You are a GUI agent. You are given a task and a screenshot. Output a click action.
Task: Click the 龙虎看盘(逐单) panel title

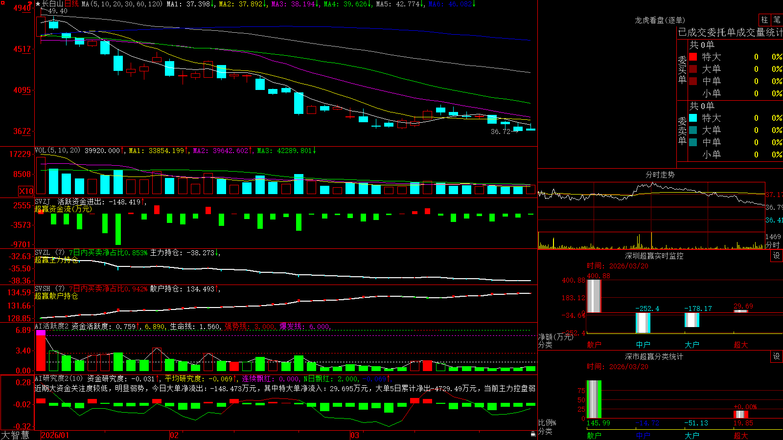[x=660, y=20]
